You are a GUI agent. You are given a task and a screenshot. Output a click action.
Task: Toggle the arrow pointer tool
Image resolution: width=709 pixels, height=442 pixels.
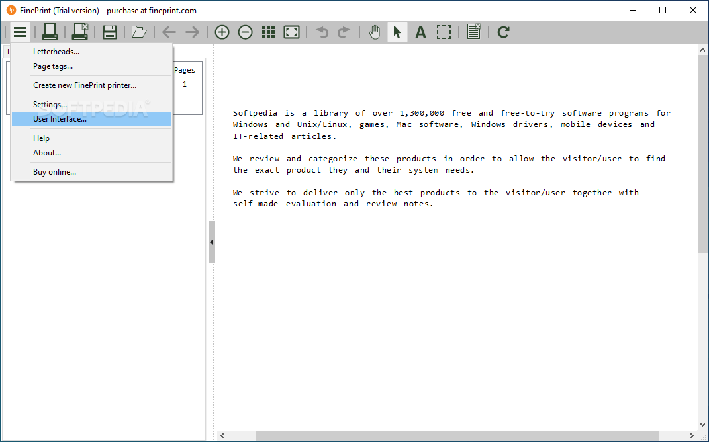pyautogui.click(x=397, y=31)
